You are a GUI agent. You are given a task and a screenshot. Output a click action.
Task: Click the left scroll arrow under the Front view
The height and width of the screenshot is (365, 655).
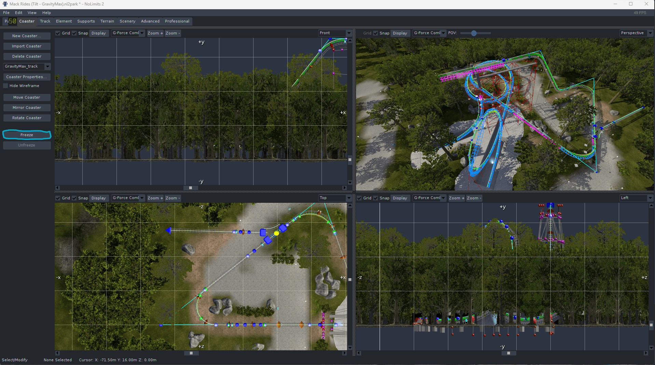tap(57, 188)
